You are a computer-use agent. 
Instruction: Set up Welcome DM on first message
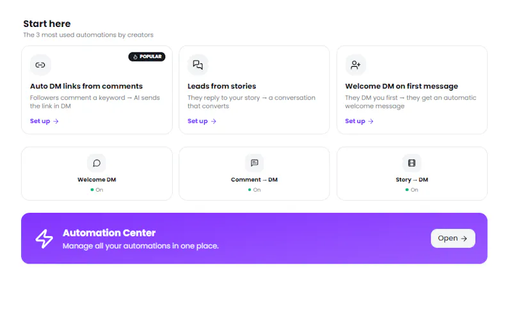point(359,121)
